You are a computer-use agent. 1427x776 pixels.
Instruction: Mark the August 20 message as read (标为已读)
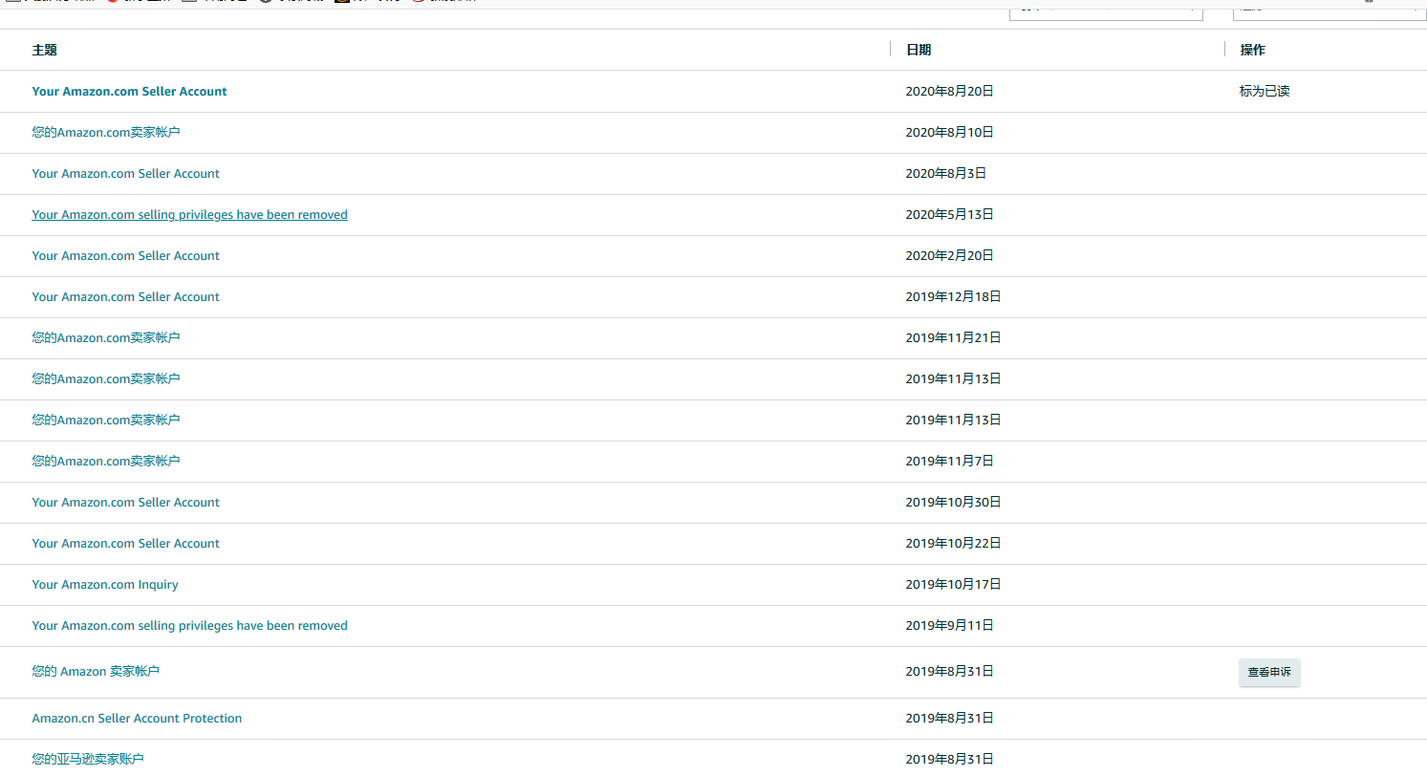(x=1265, y=92)
